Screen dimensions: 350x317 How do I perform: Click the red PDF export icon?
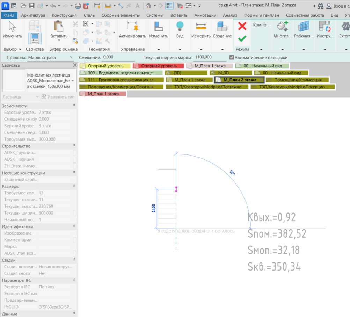coord(86,6)
